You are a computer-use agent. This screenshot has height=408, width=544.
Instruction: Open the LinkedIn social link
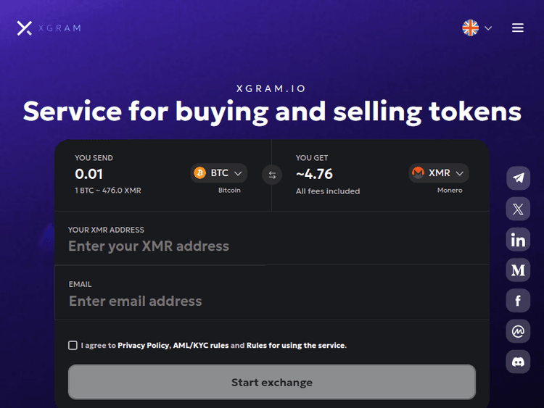pos(518,240)
